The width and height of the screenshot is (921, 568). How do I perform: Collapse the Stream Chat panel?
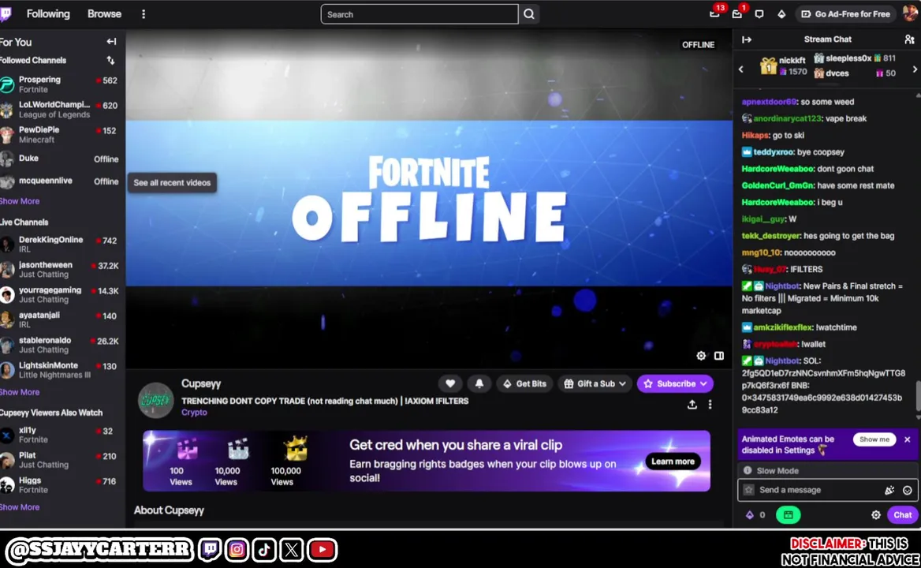pyautogui.click(x=747, y=39)
